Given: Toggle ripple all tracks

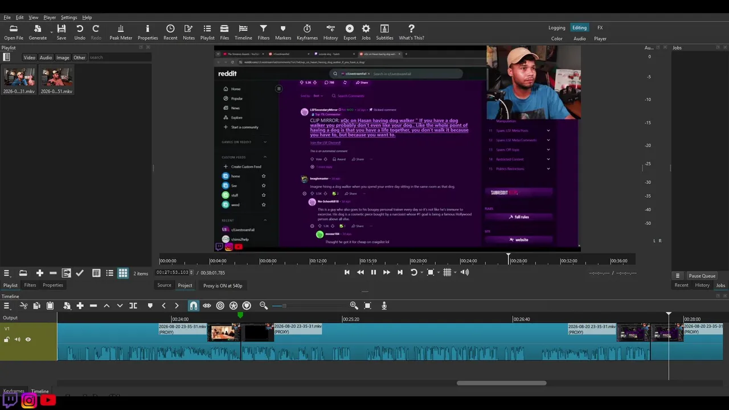Looking at the screenshot, I should (x=234, y=306).
